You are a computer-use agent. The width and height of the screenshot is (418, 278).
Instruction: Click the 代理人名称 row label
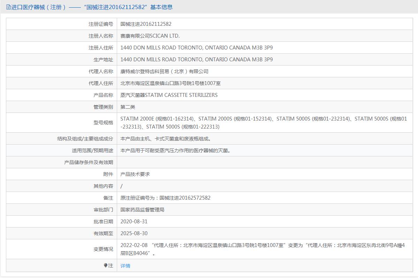pos(101,71)
